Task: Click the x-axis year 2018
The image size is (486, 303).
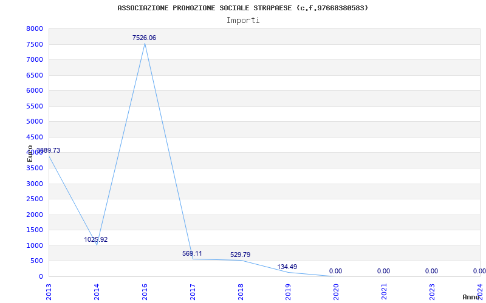Action: [241, 292]
